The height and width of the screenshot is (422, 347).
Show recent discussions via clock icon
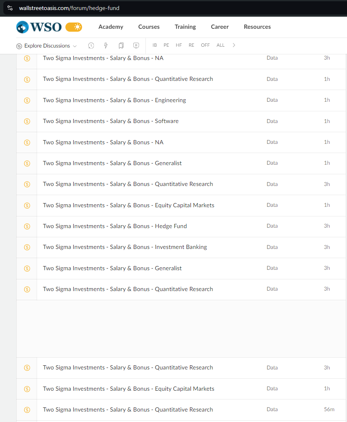(x=91, y=45)
